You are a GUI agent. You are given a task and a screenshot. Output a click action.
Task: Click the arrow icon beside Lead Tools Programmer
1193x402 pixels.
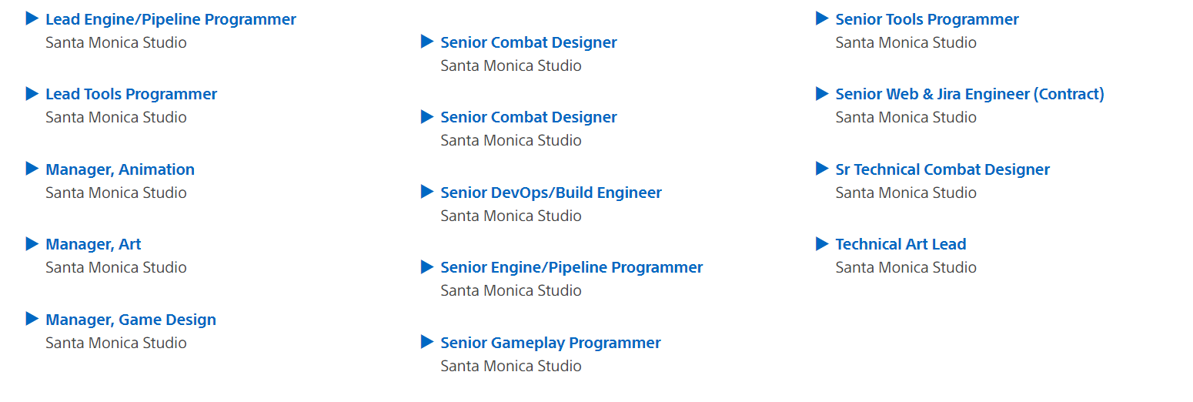(32, 94)
